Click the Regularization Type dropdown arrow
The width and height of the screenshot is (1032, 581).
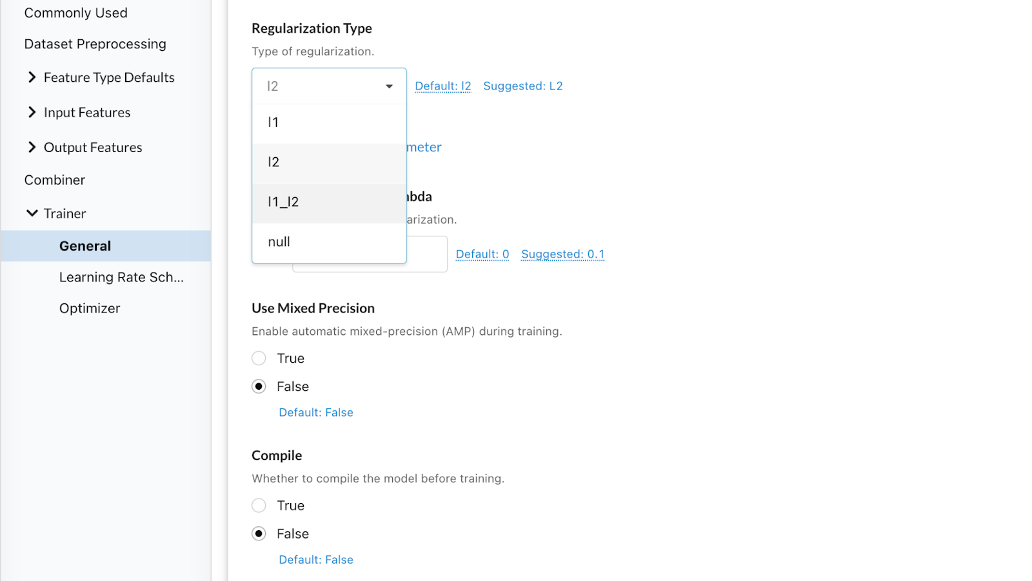[389, 86]
